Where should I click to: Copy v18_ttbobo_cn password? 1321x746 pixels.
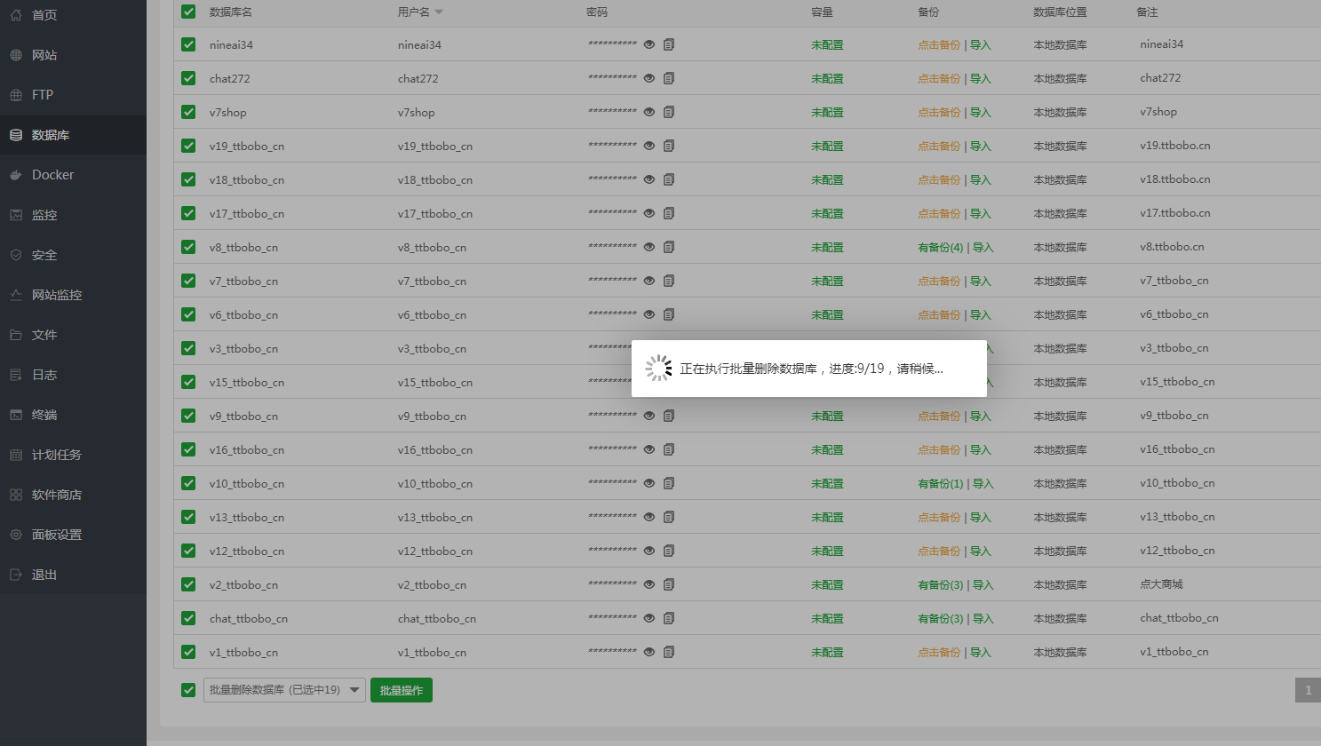click(x=669, y=179)
